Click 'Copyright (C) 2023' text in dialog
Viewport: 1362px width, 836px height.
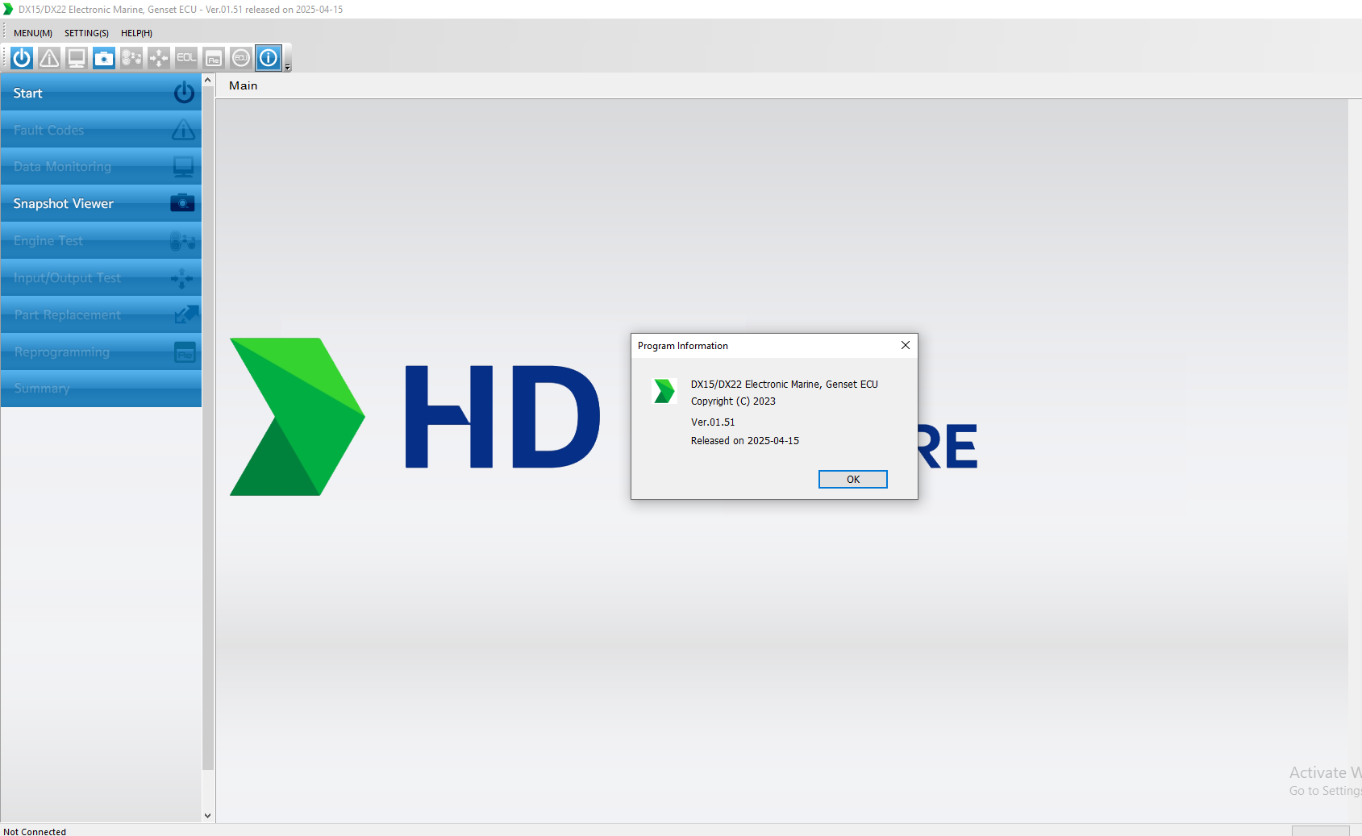pyautogui.click(x=733, y=401)
